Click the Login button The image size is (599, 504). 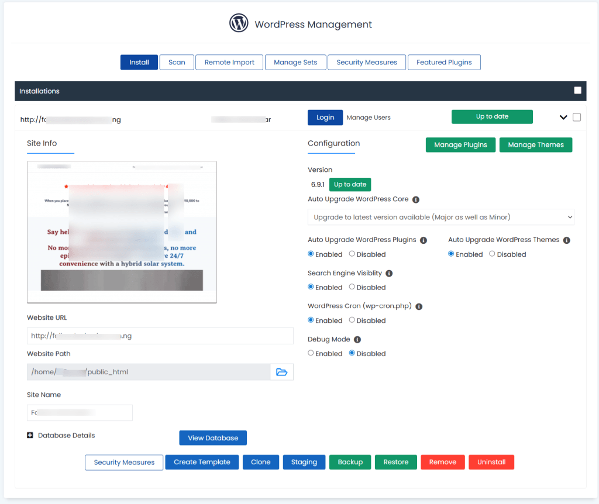[x=325, y=117]
